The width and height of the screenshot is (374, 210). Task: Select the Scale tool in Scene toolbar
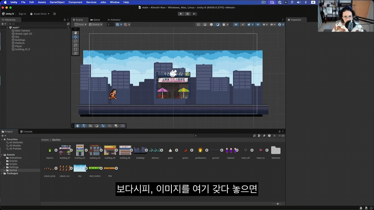(76, 45)
